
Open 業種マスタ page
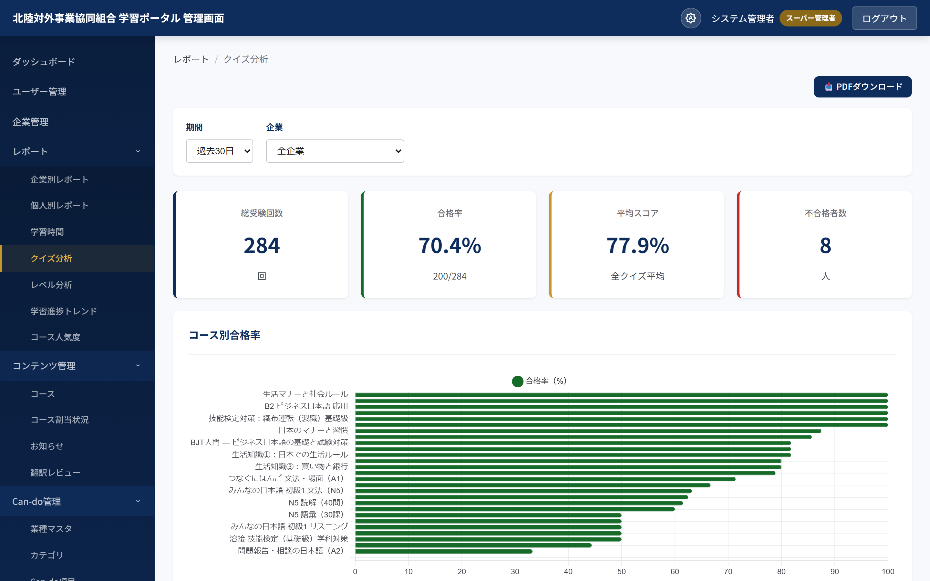[x=77, y=529]
